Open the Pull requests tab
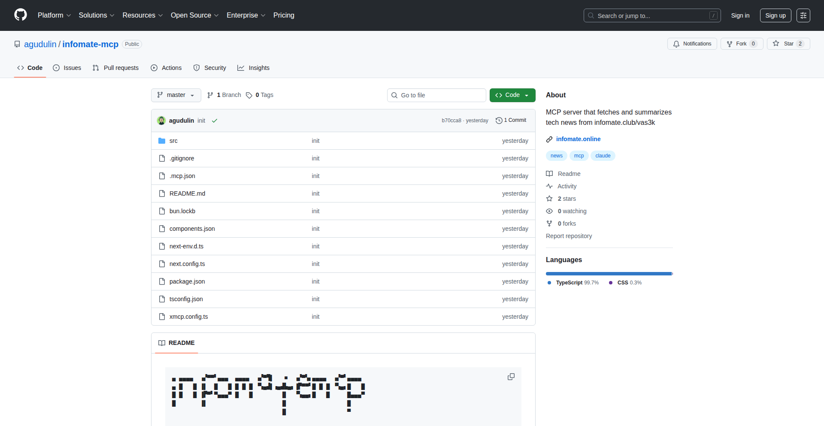 click(x=116, y=68)
